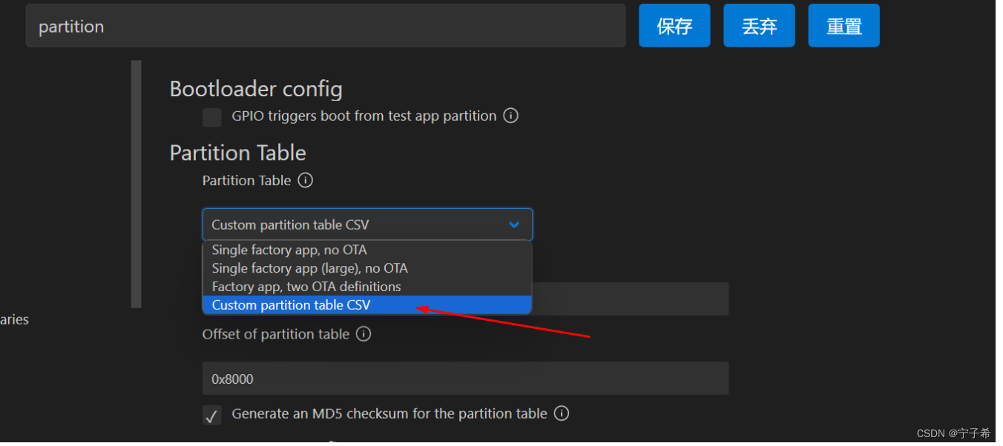This screenshot has height=446, width=1003.
Task: Uncheck Generate an MD5 checksum checkbox
Action: 212,415
